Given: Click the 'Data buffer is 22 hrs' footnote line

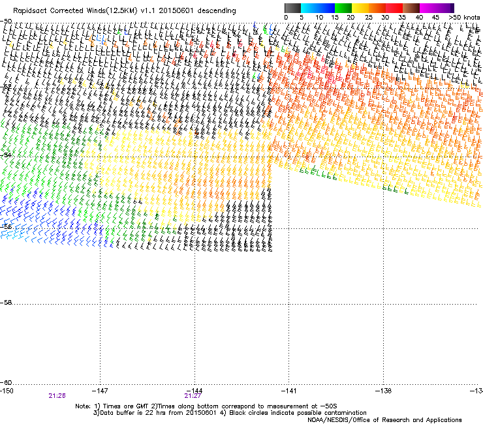Looking at the screenshot, I should 230,413.
